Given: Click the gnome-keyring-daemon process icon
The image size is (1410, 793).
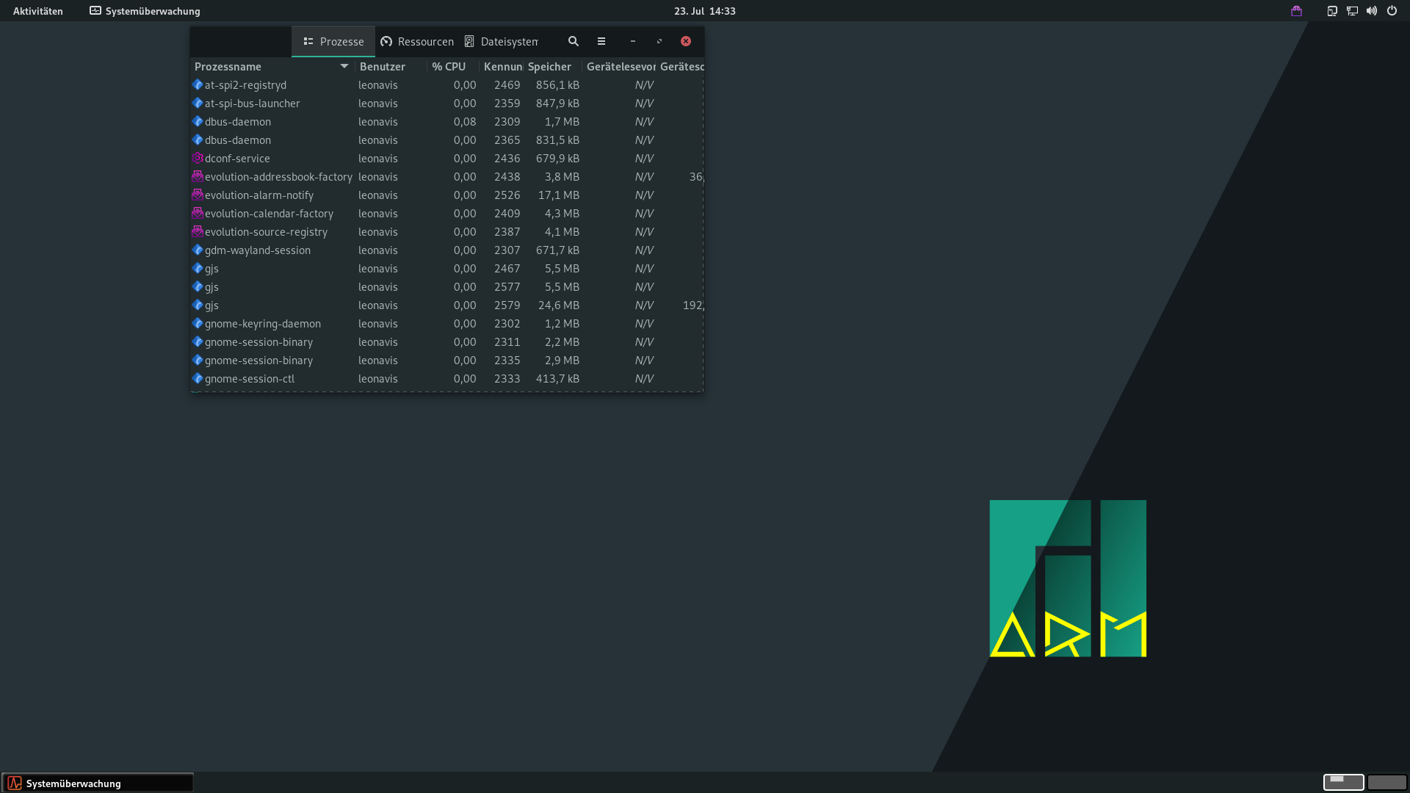Looking at the screenshot, I should coord(198,323).
